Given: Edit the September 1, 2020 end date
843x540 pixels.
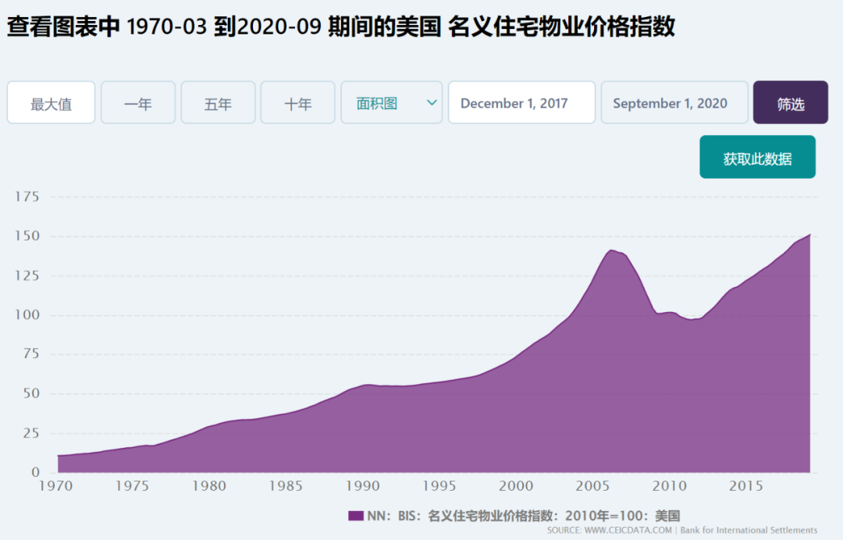Looking at the screenshot, I should point(674,103).
